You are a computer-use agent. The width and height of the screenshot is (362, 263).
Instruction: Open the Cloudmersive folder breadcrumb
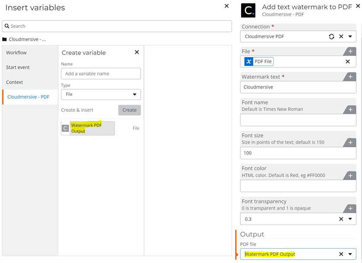(24, 39)
